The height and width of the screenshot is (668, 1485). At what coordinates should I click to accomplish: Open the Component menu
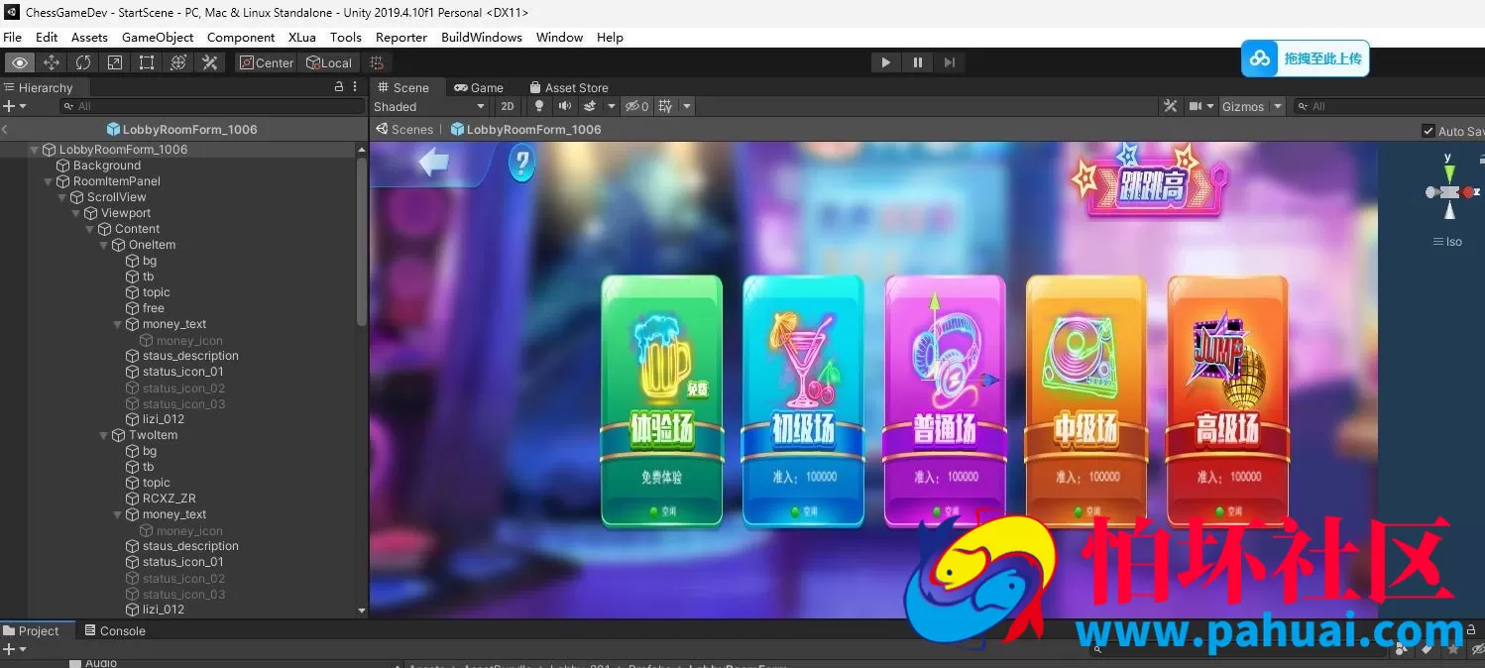click(241, 37)
